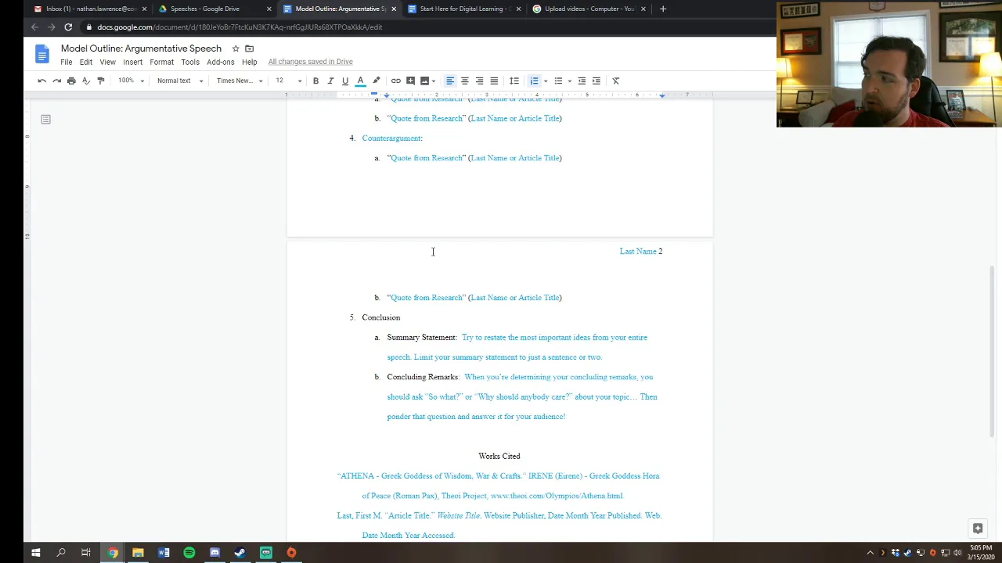Image resolution: width=1002 pixels, height=563 pixels.
Task: Open the File menu
Action: tap(67, 62)
